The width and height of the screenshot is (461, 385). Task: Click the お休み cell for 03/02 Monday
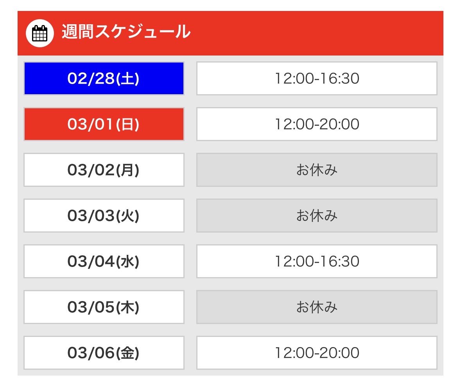(x=316, y=170)
